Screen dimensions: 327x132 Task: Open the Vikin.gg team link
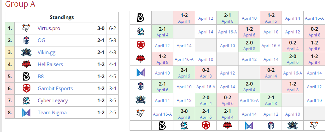click(46, 52)
